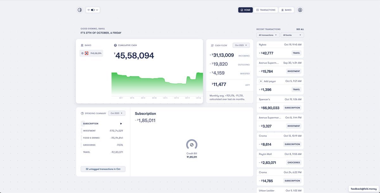Screen dimensions: 380x193
Task: Click the Subscription tag on the Spencer's transaction
Action: click(292, 108)
